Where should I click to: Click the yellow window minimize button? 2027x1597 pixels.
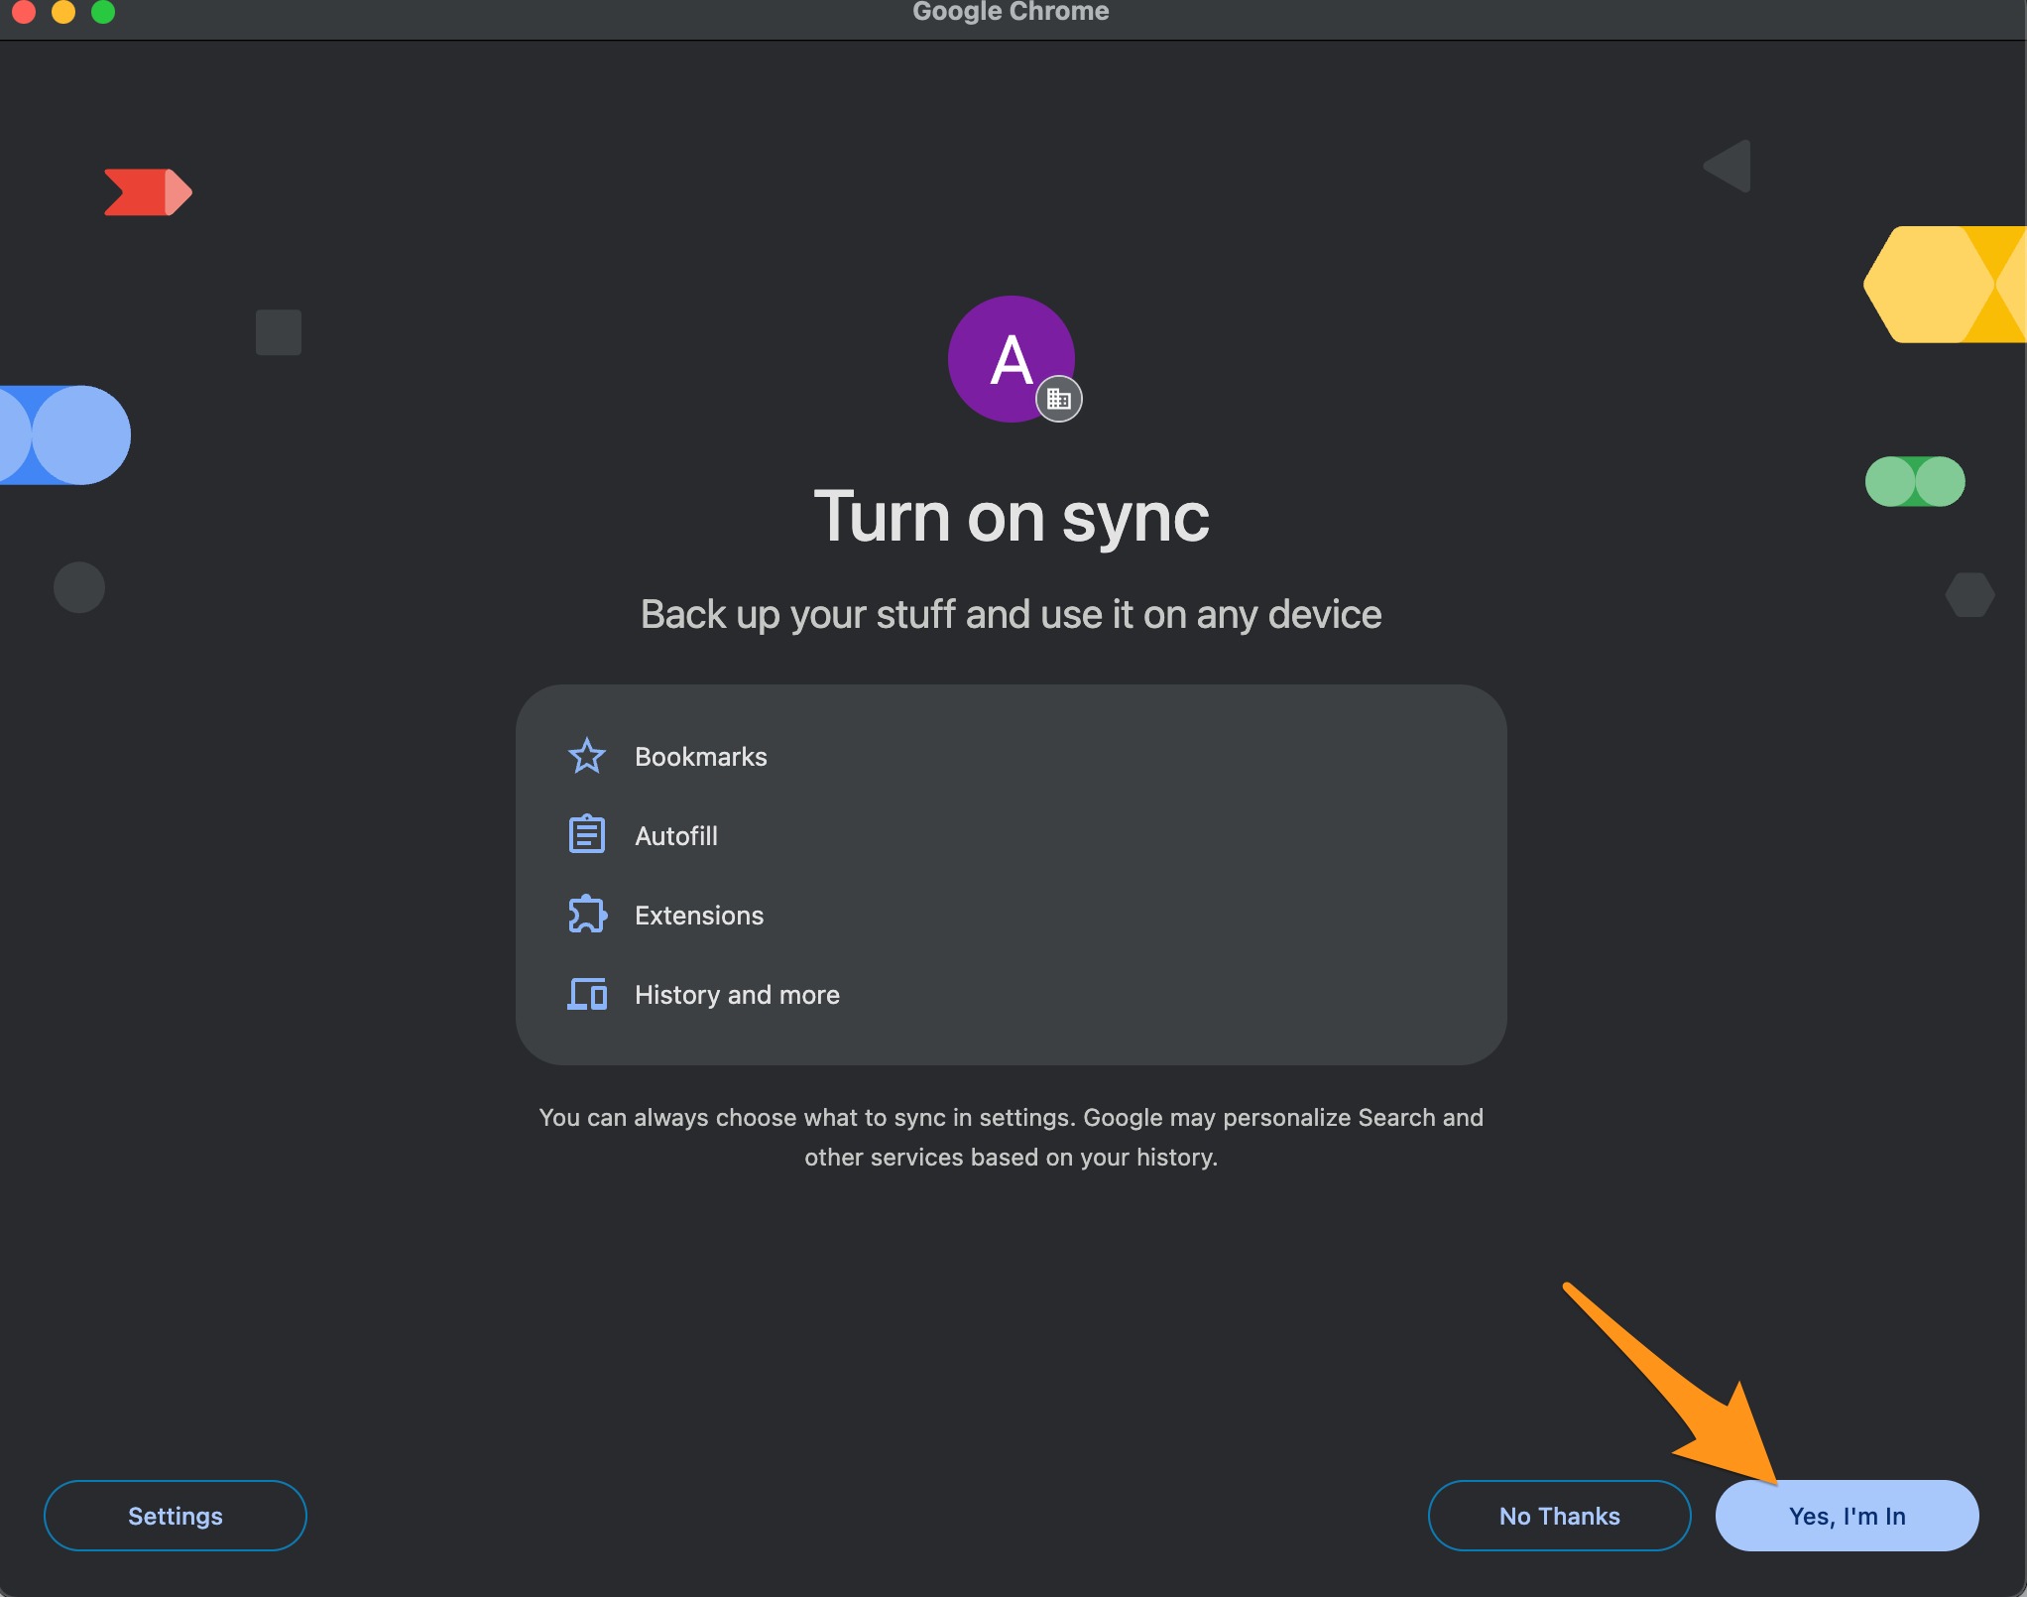coord(63,12)
